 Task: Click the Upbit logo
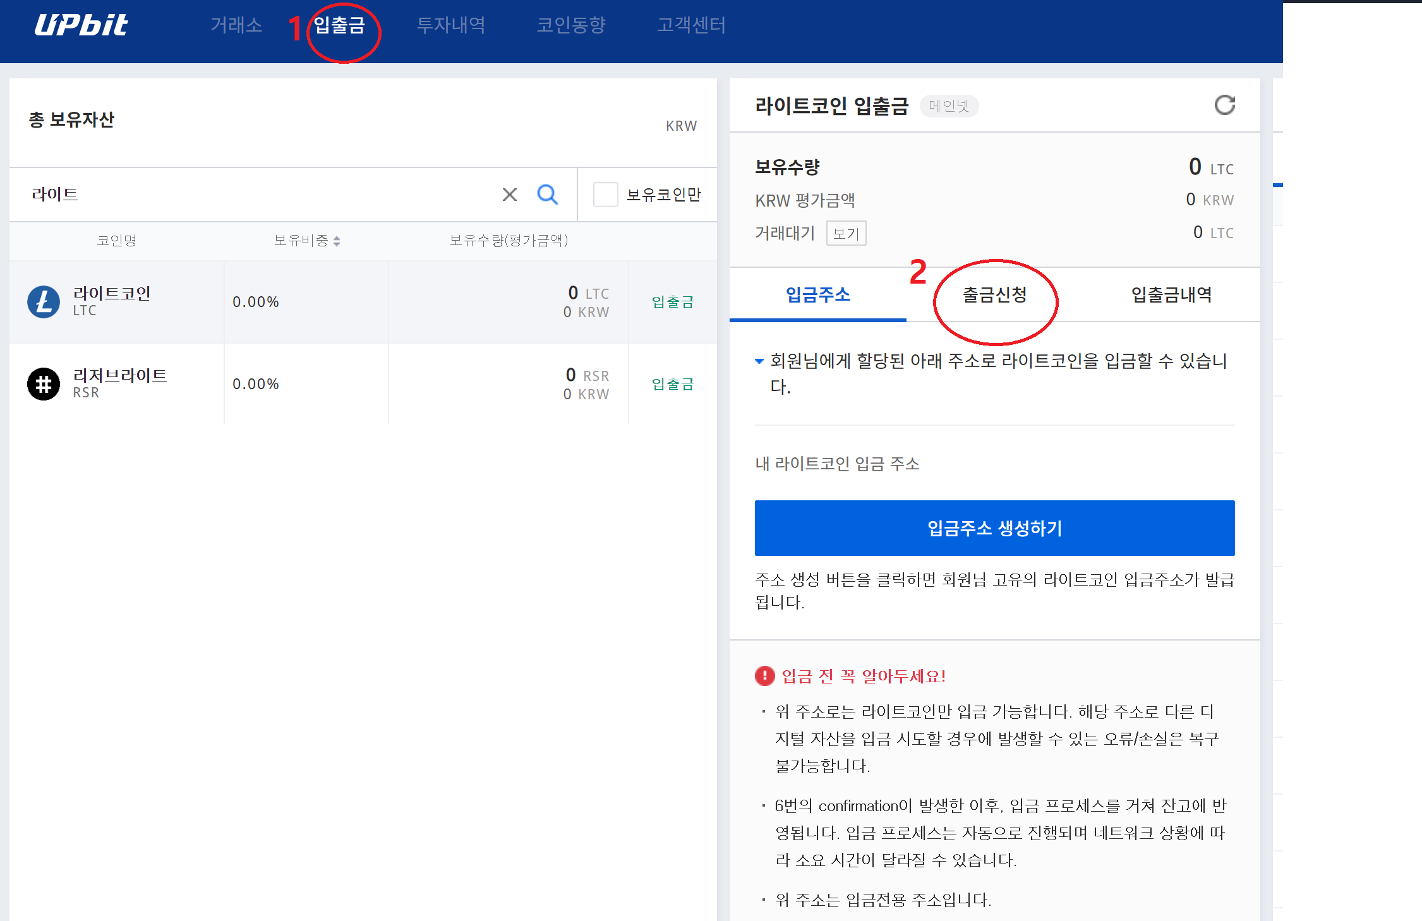coord(81,25)
